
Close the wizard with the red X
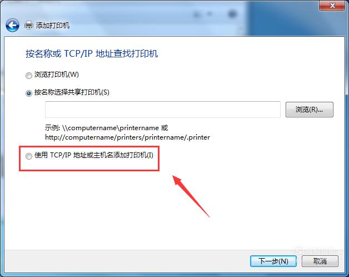(332, 6)
